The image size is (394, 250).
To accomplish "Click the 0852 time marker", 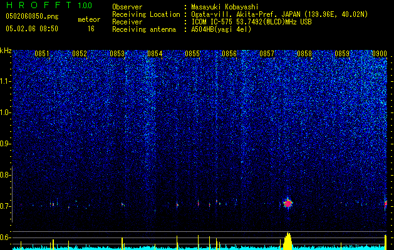I will (80, 54).
